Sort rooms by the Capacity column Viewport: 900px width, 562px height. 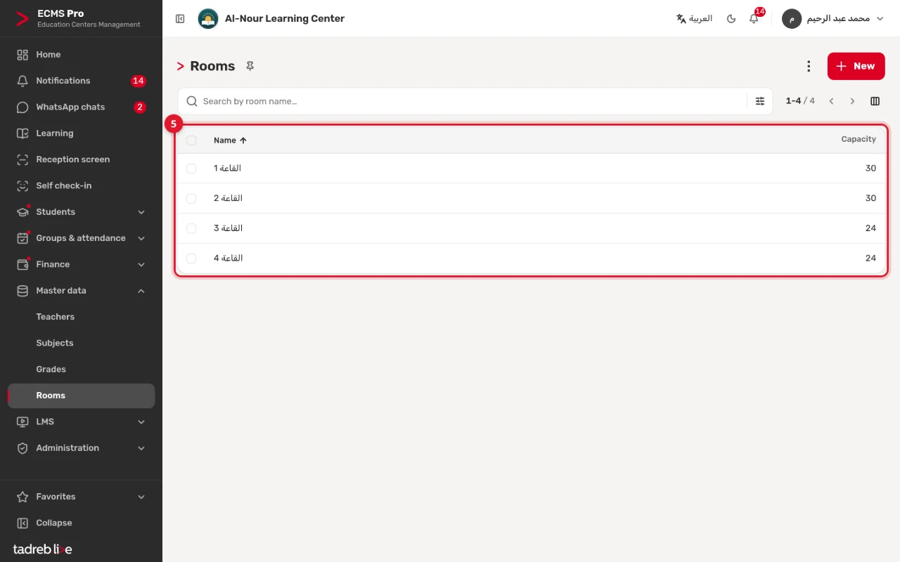click(859, 139)
